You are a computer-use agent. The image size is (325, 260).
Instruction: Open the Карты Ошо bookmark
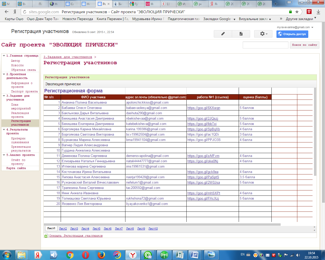[x=14, y=19]
